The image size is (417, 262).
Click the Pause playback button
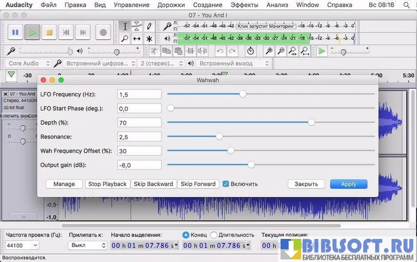pyautogui.click(x=15, y=32)
